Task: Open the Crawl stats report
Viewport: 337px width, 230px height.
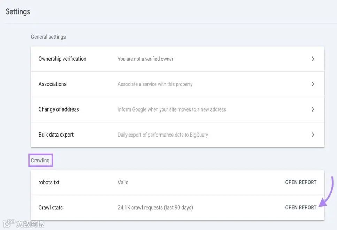Action: pos(301,207)
